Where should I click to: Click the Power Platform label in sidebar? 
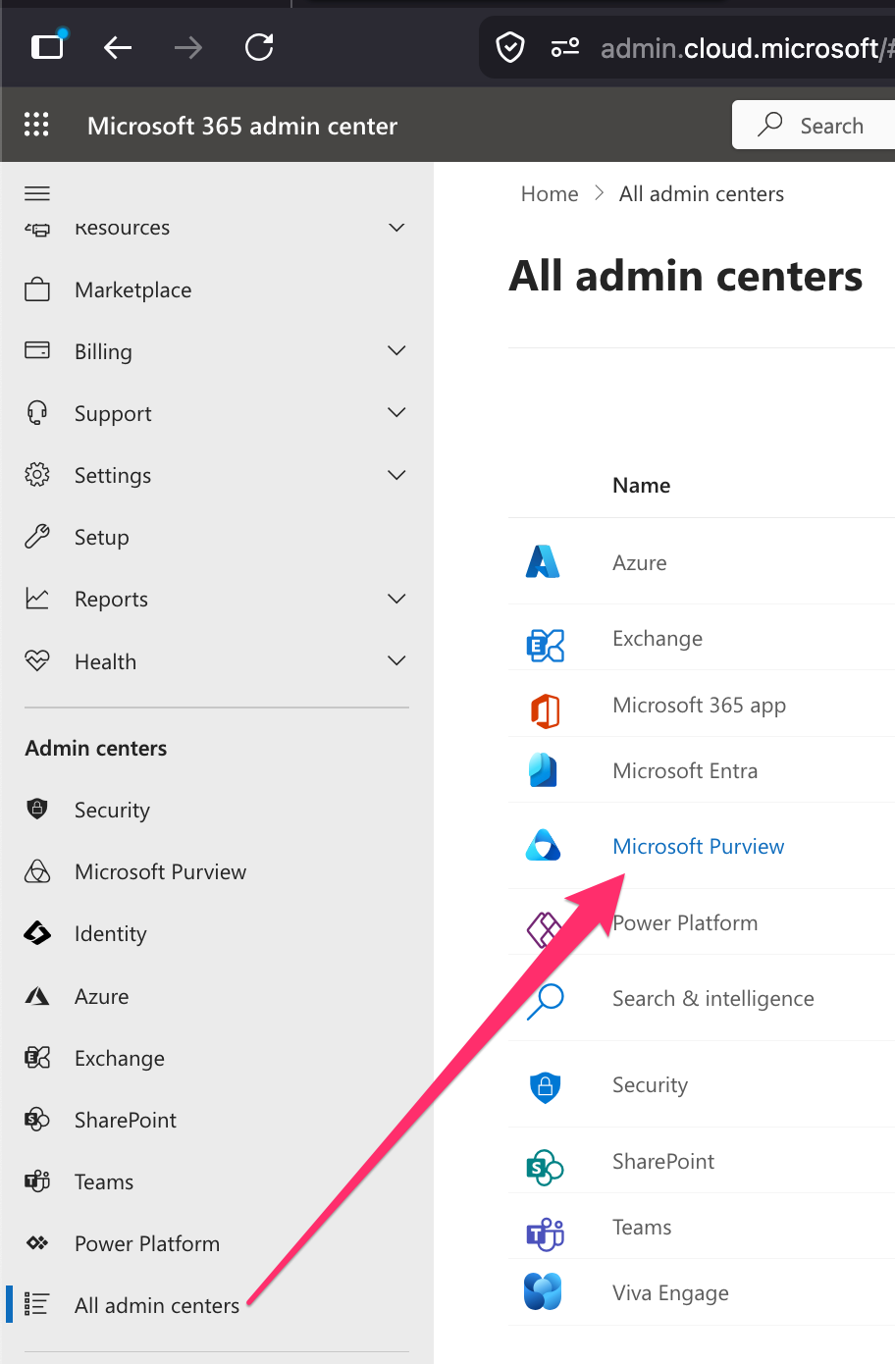(147, 1243)
